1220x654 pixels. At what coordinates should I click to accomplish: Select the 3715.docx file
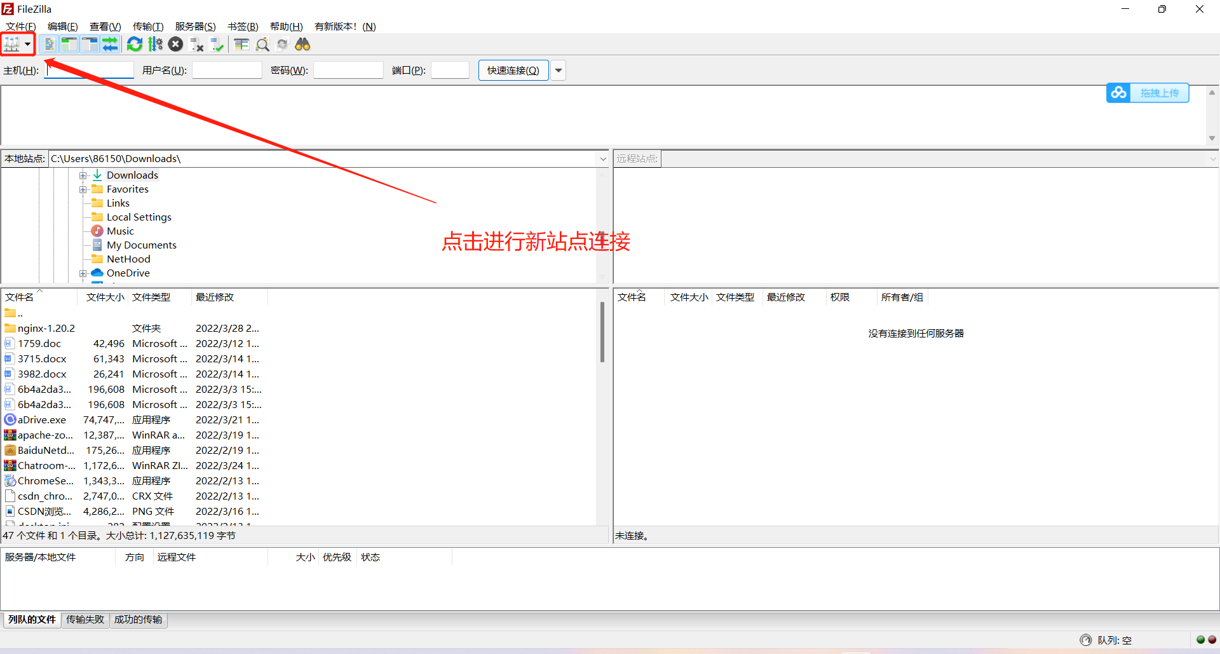42,359
